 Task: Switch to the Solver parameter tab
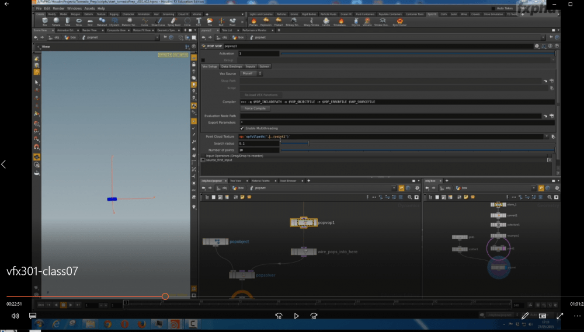[x=264, y=67]
